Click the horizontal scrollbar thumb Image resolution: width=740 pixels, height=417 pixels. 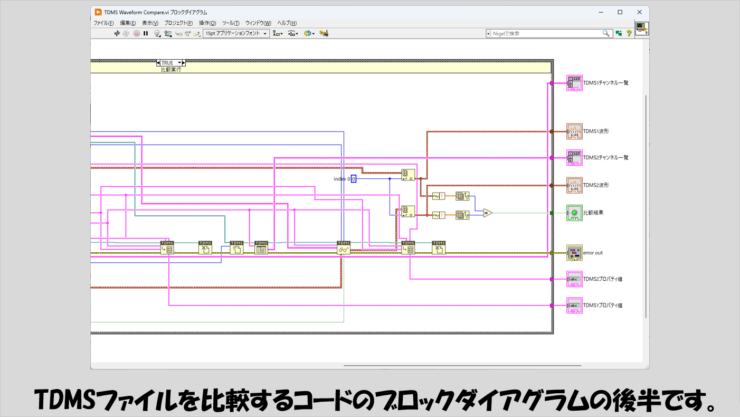pyautogui.click(x=462, y=365)
